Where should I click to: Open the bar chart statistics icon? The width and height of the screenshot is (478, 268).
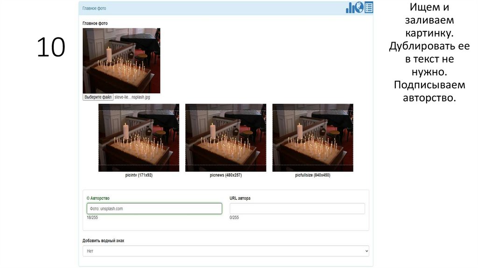click(x=350, y=7)
